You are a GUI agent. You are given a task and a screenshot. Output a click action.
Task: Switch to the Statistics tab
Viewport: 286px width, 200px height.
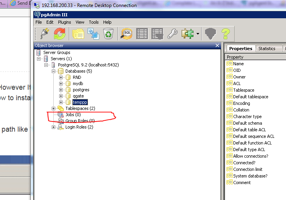click(x=267, y=49)
